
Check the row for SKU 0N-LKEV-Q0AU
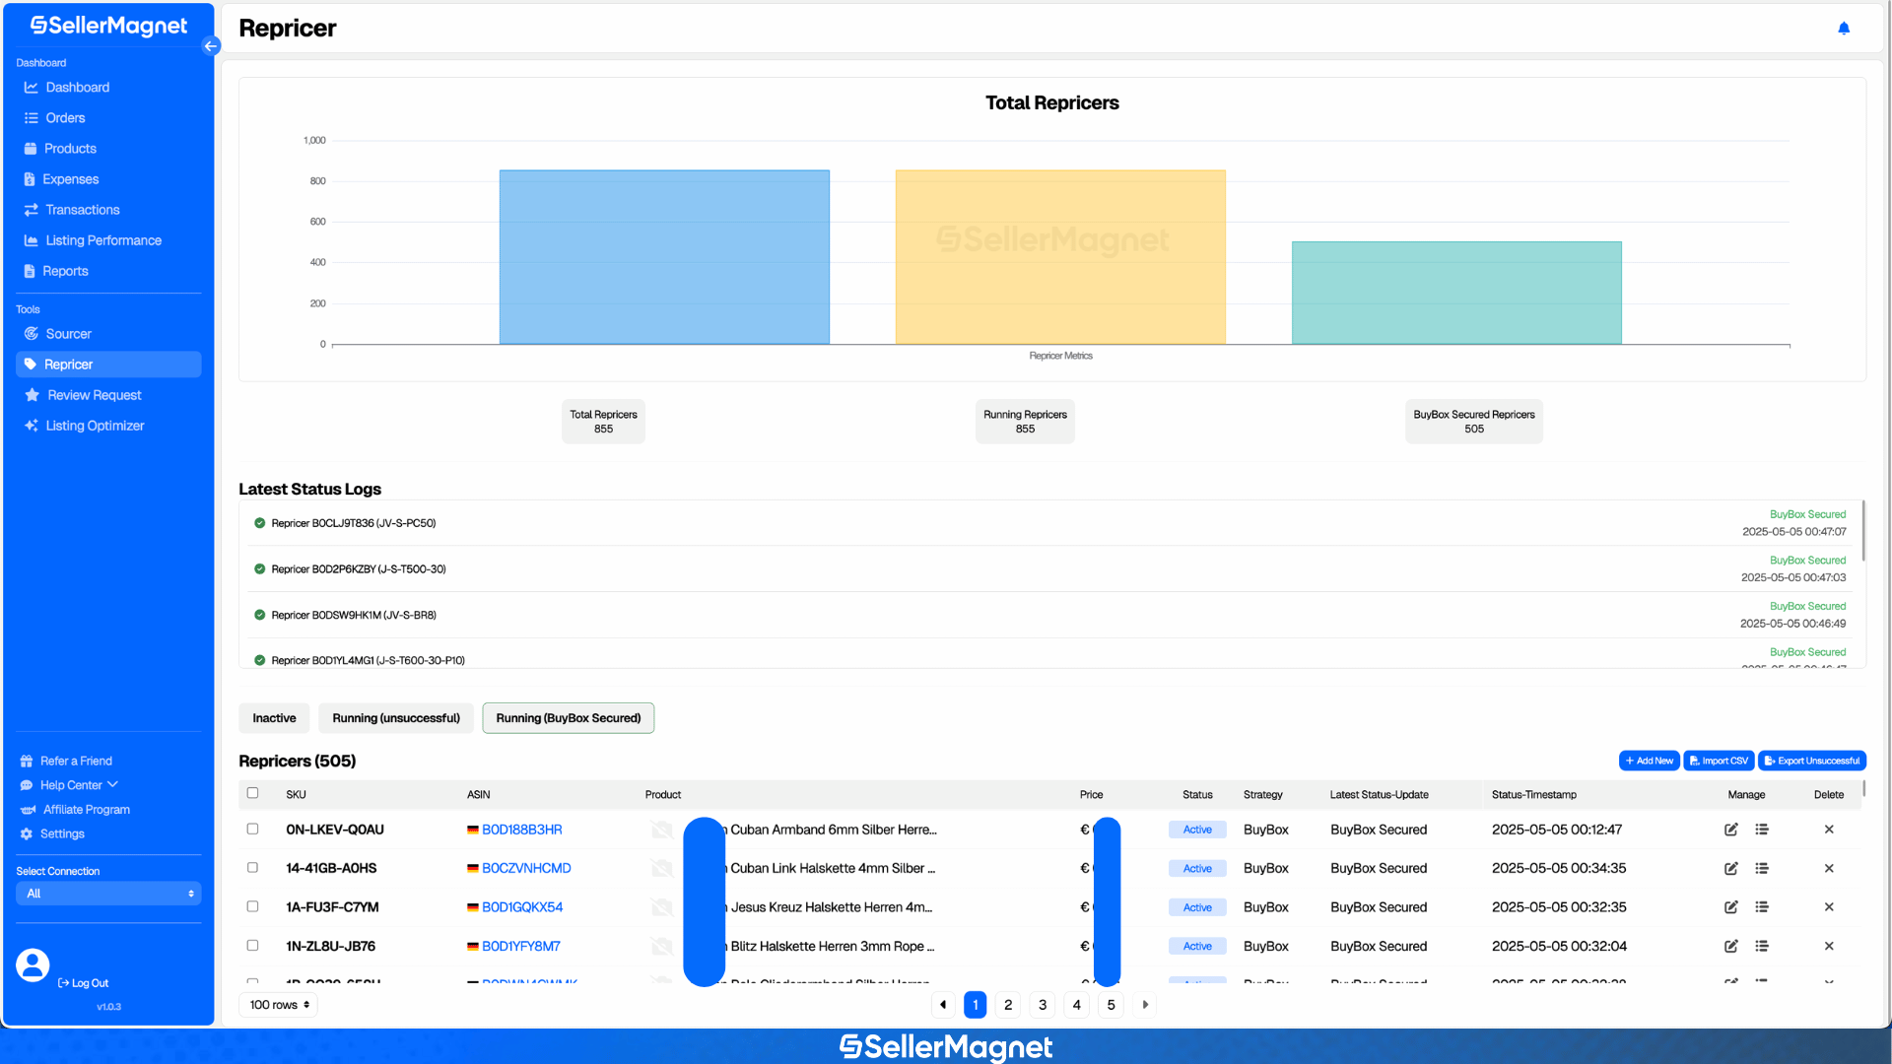coord(252,830)
